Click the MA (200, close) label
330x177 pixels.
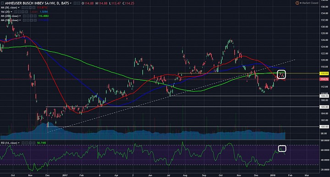(10, 16)
